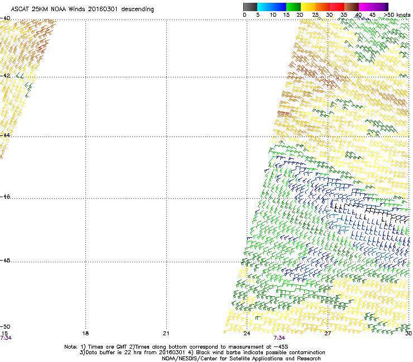Click the '-48' latitude axis label
413x362 pixels.
pyautogui.click(x=5, y=260)
